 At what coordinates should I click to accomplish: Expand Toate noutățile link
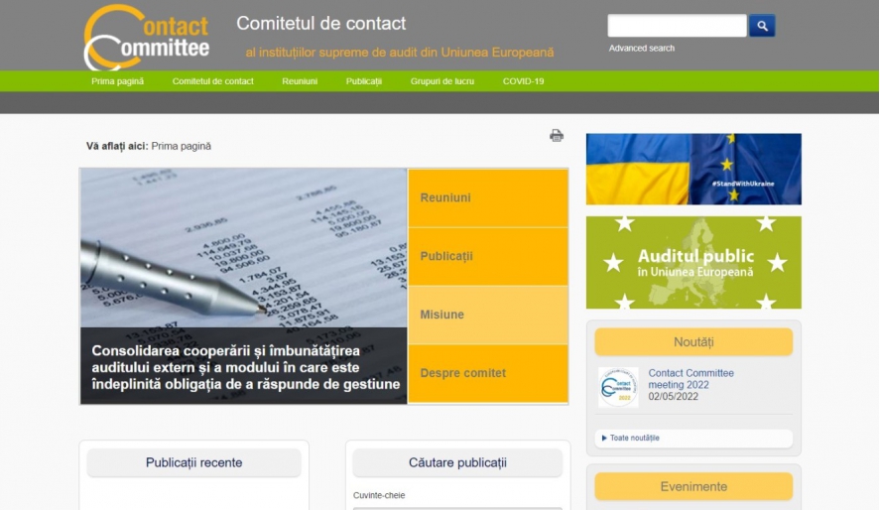634,438
